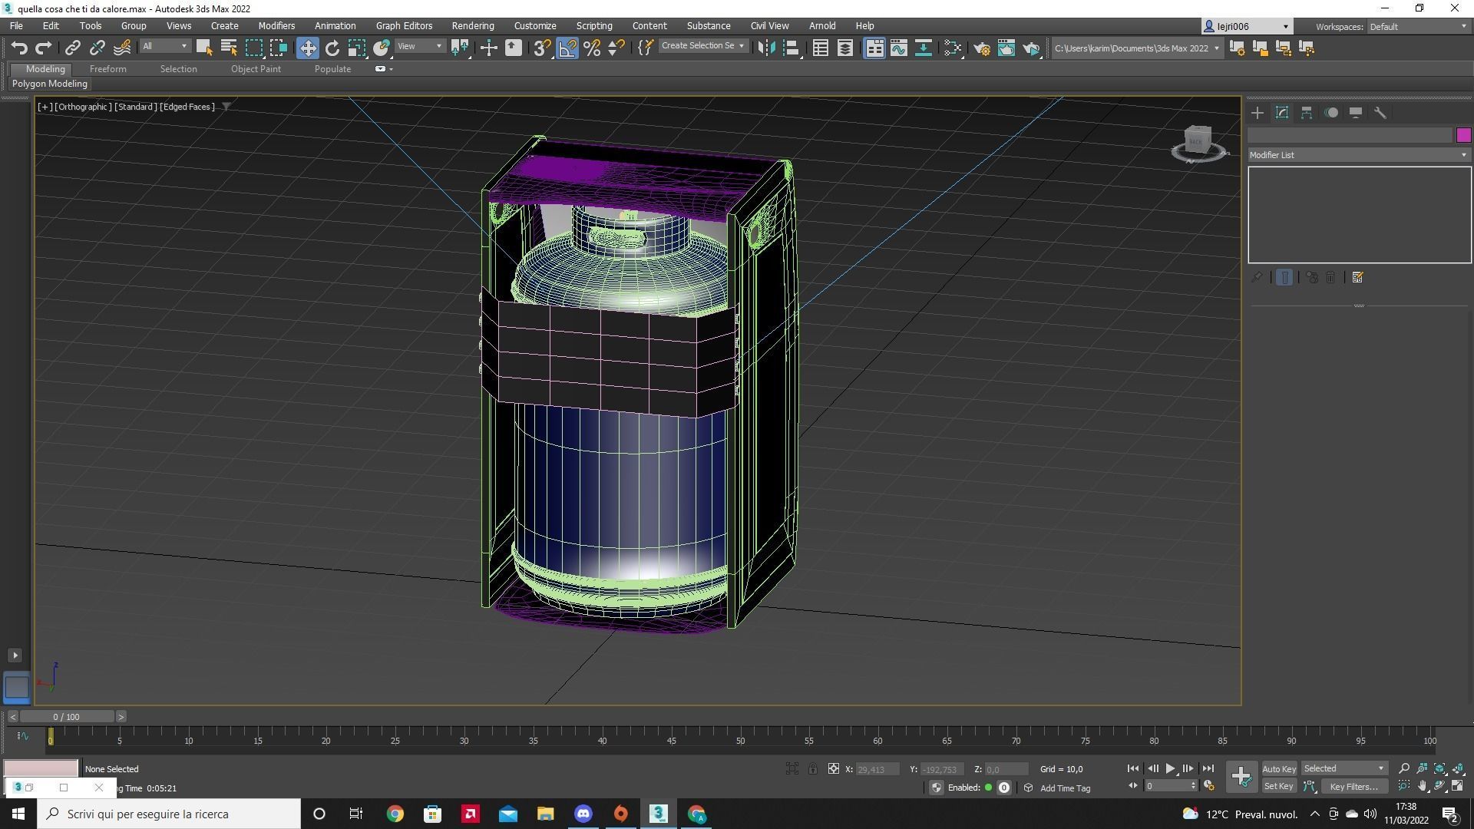This screenshot has width=1474, height=829.
Task: Click the Unlink Selection tool
Action: (97, 48)
